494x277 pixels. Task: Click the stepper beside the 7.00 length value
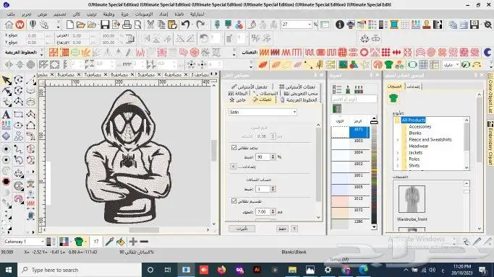pos(273,211)
